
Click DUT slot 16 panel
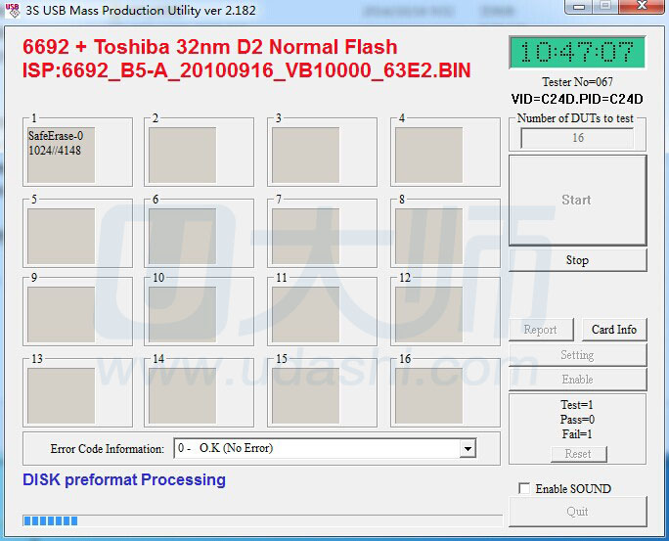pos(428,395)
